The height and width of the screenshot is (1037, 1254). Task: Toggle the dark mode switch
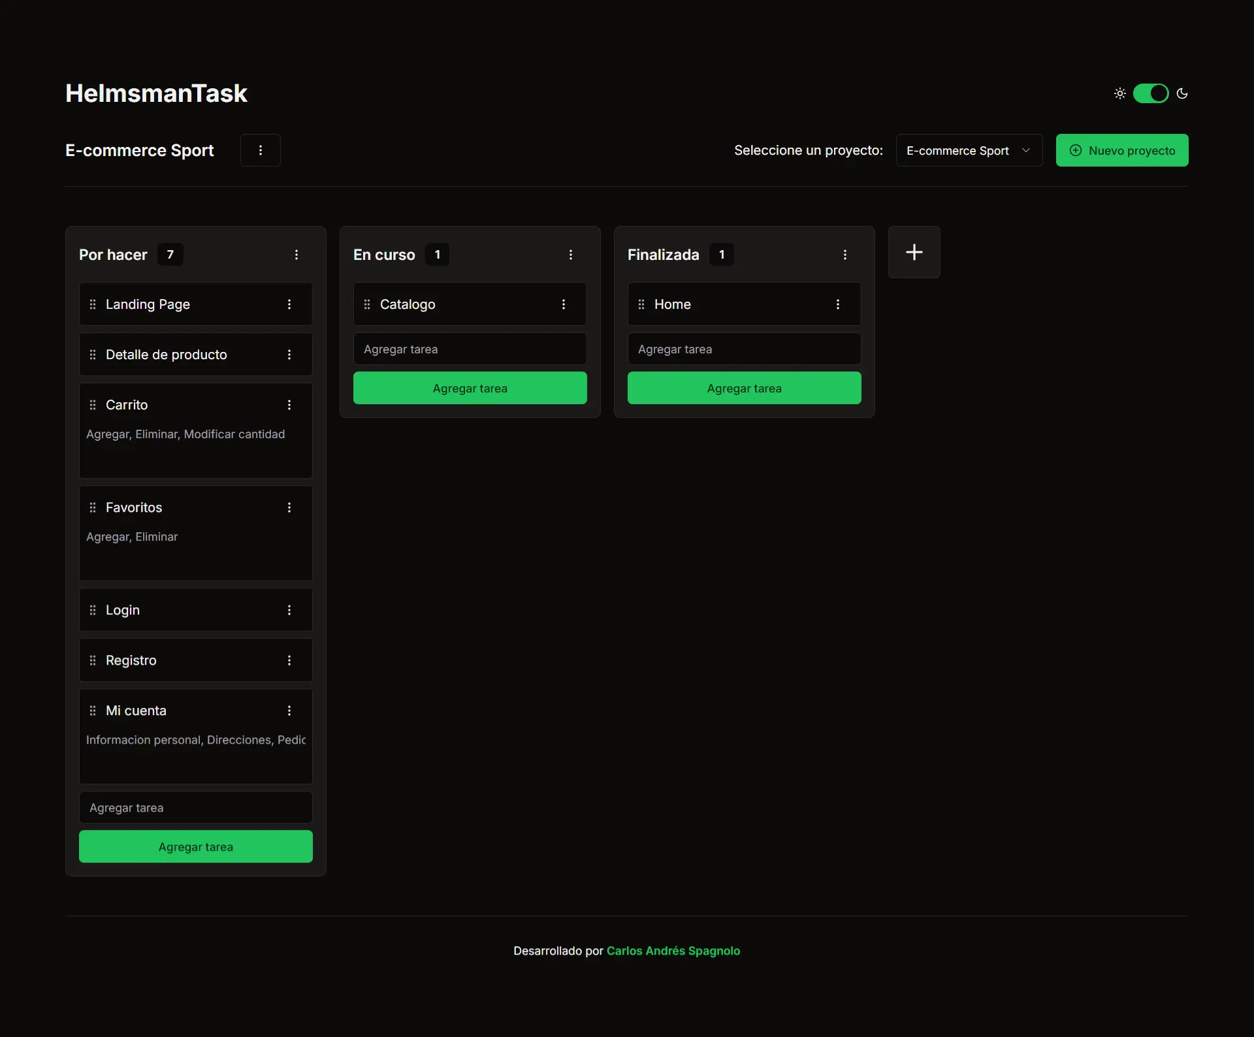pos(1150,93)
